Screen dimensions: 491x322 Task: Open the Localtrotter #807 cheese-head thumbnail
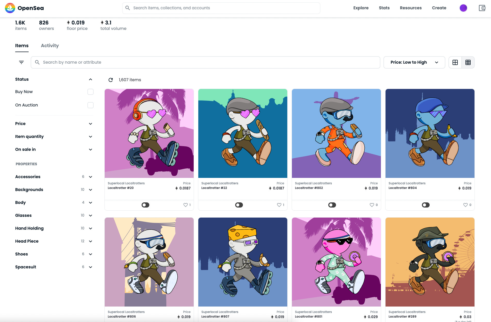point(243,262)
